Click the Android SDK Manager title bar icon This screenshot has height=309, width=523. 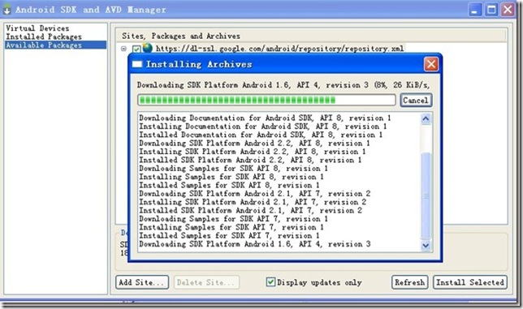pos(7,10)
